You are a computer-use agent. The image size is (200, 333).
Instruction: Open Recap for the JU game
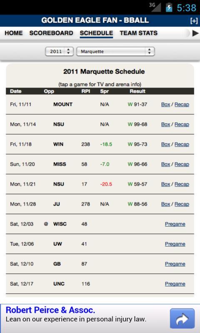click(182, 204)
